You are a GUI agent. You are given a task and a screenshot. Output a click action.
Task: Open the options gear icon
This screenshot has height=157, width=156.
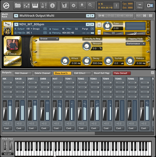73,5
